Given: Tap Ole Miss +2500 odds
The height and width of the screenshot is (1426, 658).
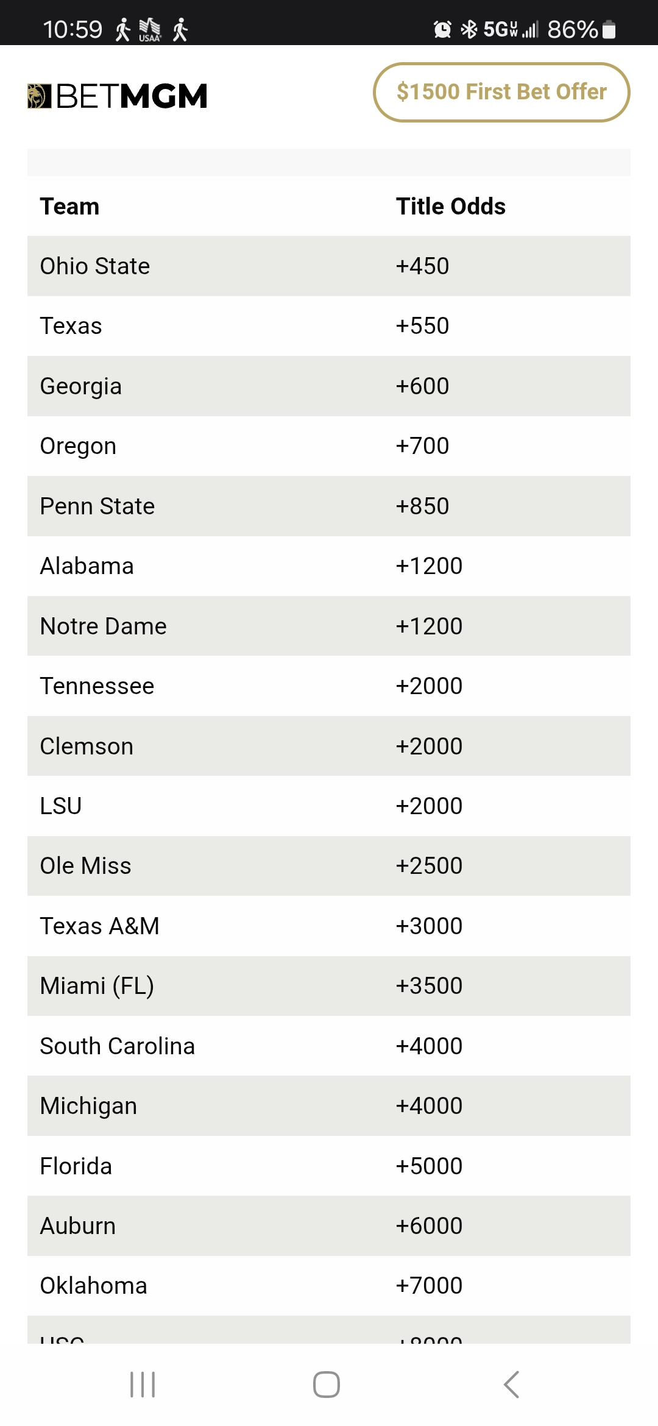Looking at the screenshot, I should (429, 866).
